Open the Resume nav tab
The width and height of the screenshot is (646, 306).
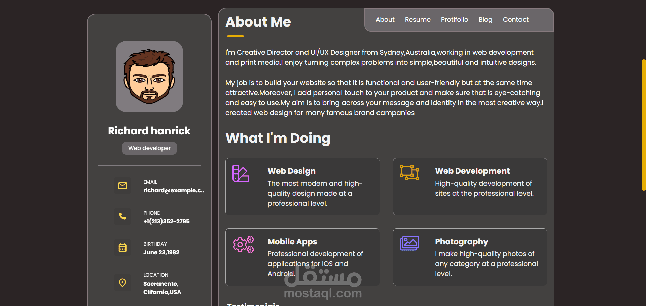(x=418, y=20)
